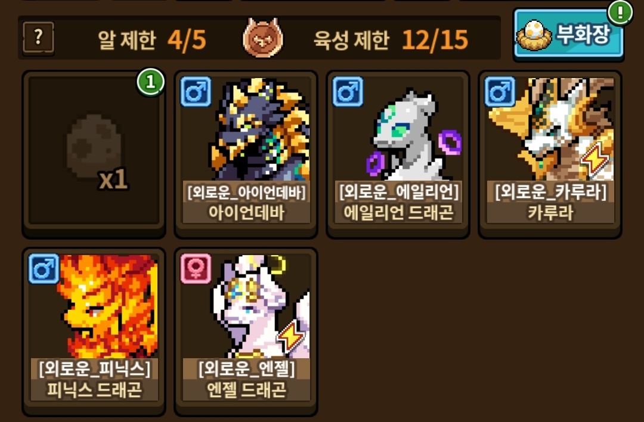This screenshot has width=644, height=422.
Task: Select the 카루라 dragon card
Action: click(550, 154)
